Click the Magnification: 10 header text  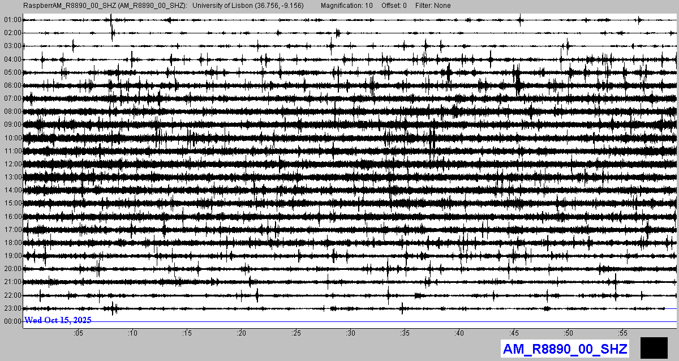(346, 6)
